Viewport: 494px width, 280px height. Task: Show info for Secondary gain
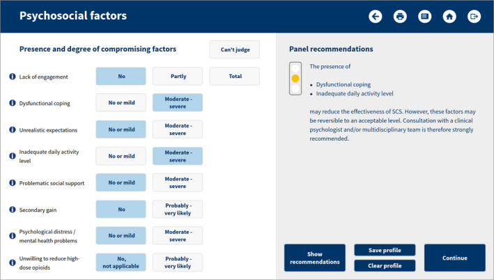coord(13,210)
